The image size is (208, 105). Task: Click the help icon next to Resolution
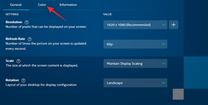pos(27,22)
